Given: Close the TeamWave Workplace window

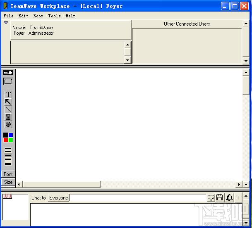Looking at the screenshot, I should [x=244, y=6].
